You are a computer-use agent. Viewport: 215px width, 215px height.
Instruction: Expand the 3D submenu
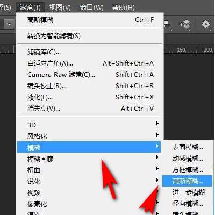[x=90, y=125]
